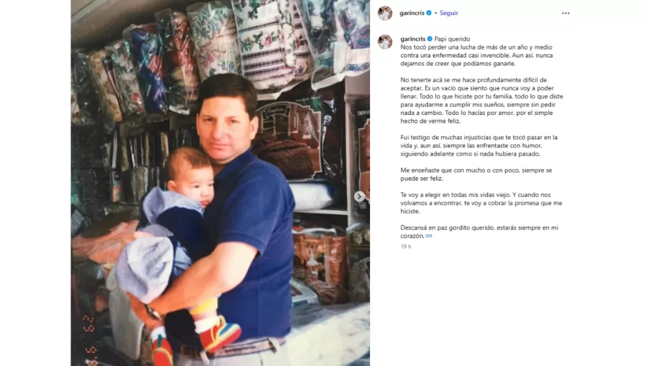The image size is (651, 366).
Task: Click the Papi querido caption title
Action: pos(452,39)
